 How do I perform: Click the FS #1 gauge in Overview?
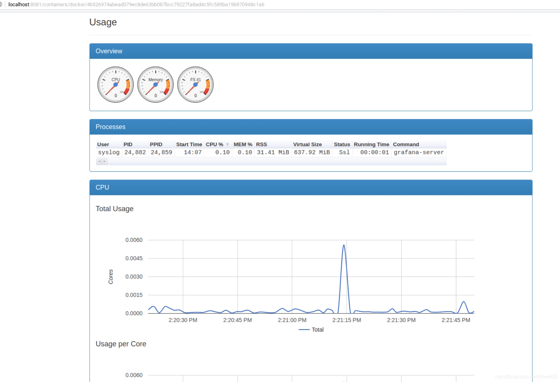point(195,84)
